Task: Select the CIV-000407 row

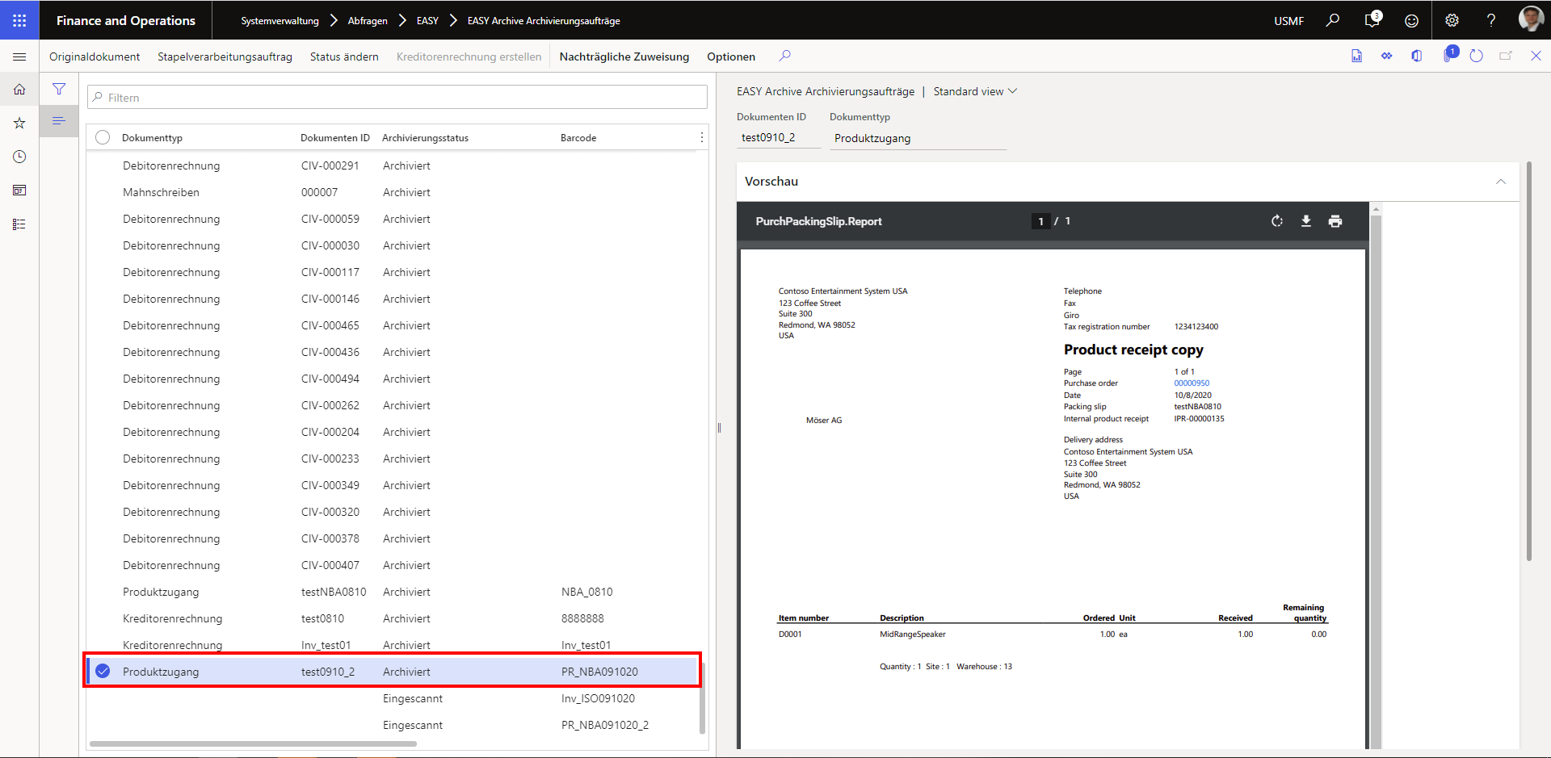Action: (x=392, y=565)
